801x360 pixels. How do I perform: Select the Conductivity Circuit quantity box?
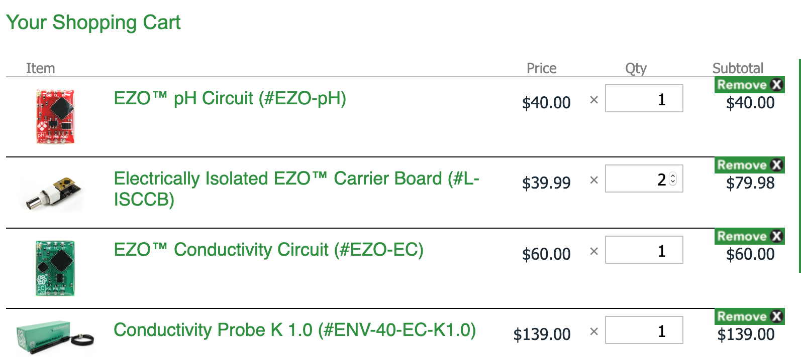(x=643, y=250)
